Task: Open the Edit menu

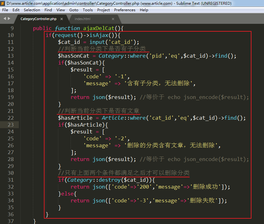Action: (16, 10)
